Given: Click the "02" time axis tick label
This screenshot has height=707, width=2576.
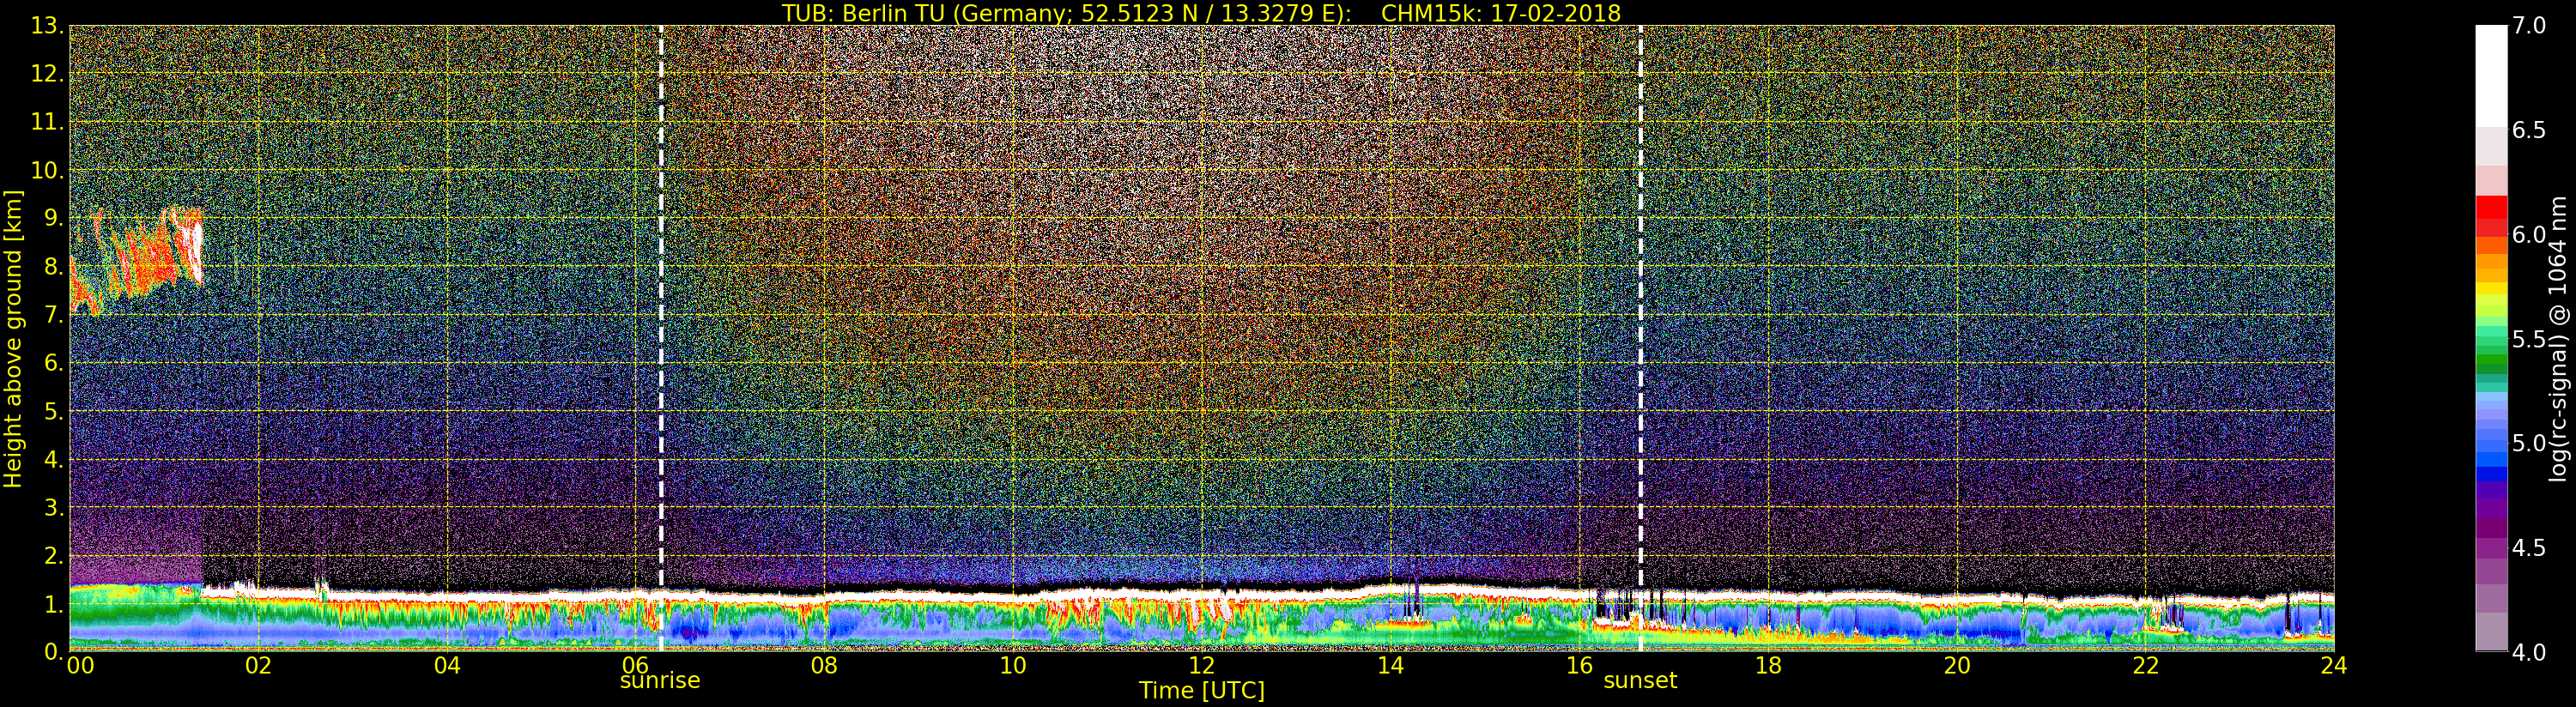Looking at the screenshot, I should point(258,666).
